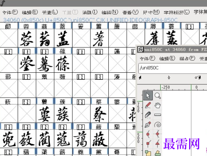The width and height of the screenshot is (207, 156).
Task: Select the Magnify tool in tool palette
Action: click(157, 96)
